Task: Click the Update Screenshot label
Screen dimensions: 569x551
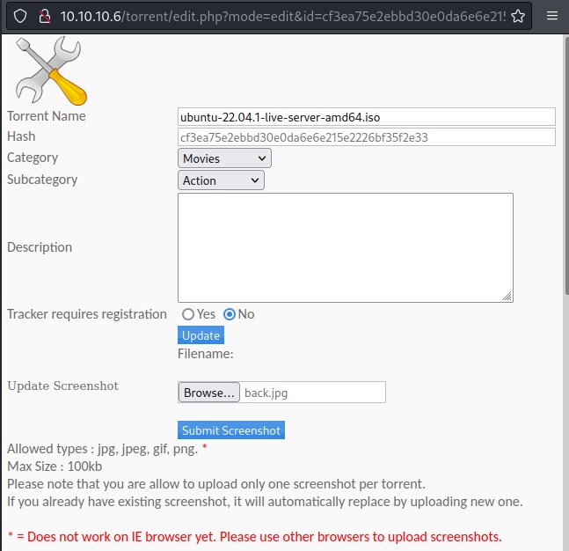Action: pyautogui.click(x=62, y=386)
